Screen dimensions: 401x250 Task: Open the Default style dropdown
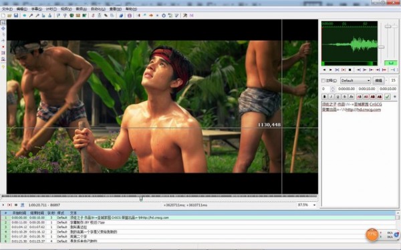pyautogui.click(x=356, y=81)
